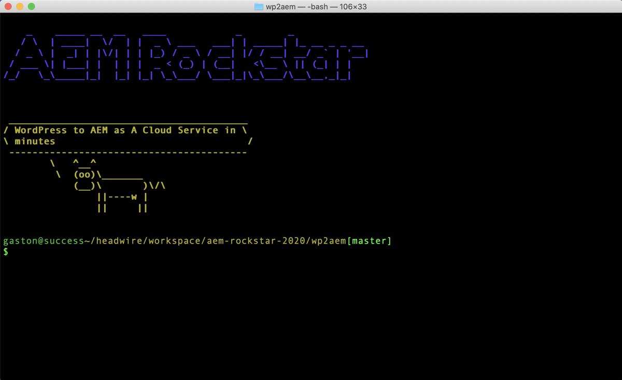Click the '$' shell prompt
The image size is (622, 380).
tap(6, 251)
